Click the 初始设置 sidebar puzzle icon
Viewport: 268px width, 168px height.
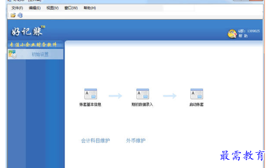pyautogui.click(x=13, y=54)
